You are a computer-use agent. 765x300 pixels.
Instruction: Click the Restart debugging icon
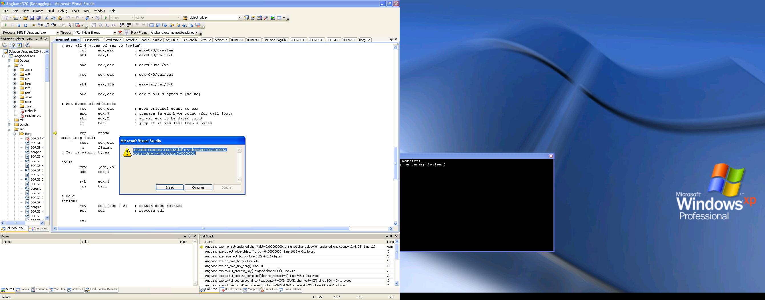tap(25, 25)
